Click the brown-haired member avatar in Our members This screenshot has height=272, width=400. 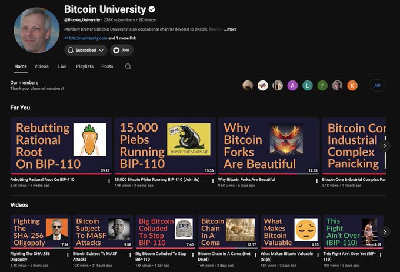[248, 86]
